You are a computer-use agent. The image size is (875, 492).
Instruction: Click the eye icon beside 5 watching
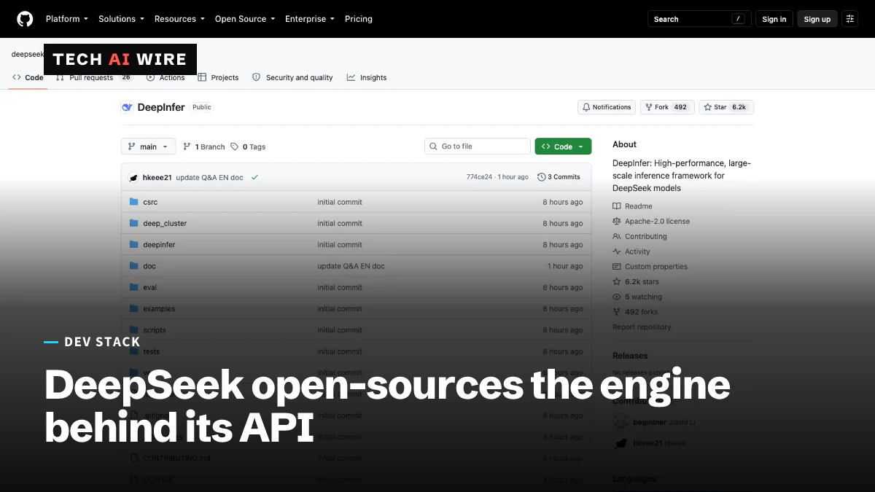(x=617, y=297)
